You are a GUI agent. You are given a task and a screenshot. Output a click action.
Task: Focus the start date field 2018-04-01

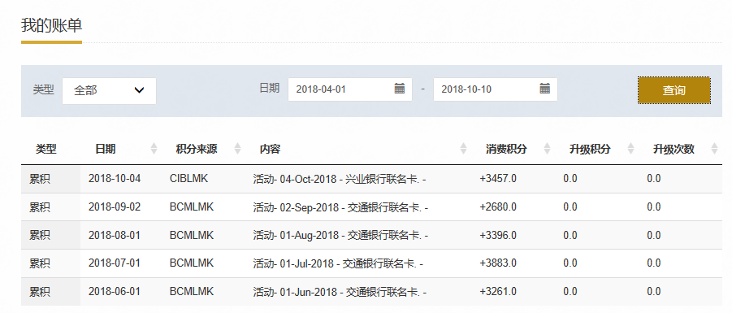coord(350,89)
